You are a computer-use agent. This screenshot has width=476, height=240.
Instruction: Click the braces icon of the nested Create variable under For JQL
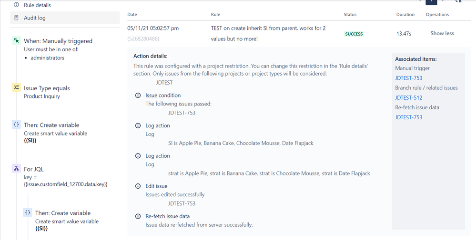[28, 213]
